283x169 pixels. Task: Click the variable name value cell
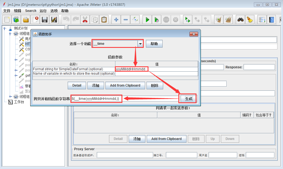(156, 74)
